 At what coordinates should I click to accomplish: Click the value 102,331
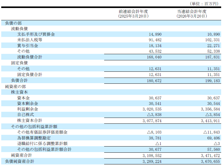[213, 40]
